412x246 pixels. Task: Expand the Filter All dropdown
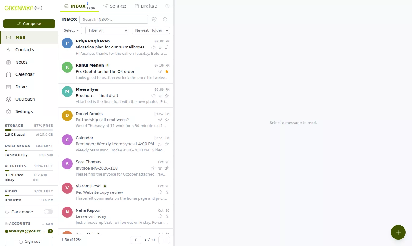pos(107,30)
